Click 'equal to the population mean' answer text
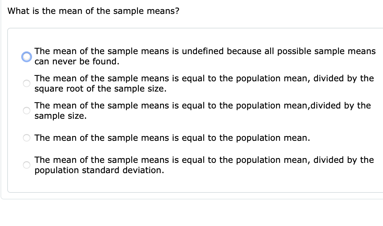The height and width of the screenshot is (226, 383). pos(171,138)
